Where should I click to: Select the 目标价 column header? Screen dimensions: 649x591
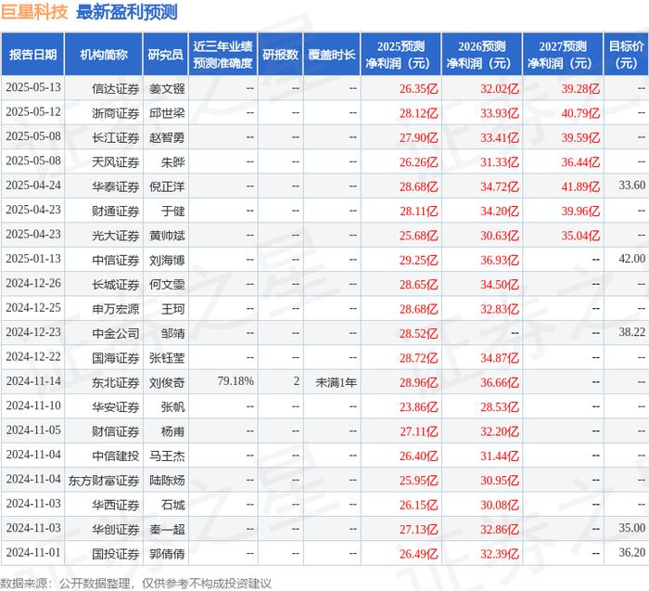coord(626,54)
